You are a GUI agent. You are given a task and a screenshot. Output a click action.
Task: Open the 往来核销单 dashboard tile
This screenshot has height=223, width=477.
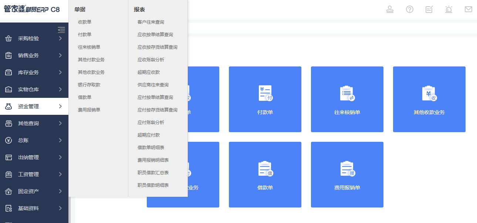(x=347, y=99)
